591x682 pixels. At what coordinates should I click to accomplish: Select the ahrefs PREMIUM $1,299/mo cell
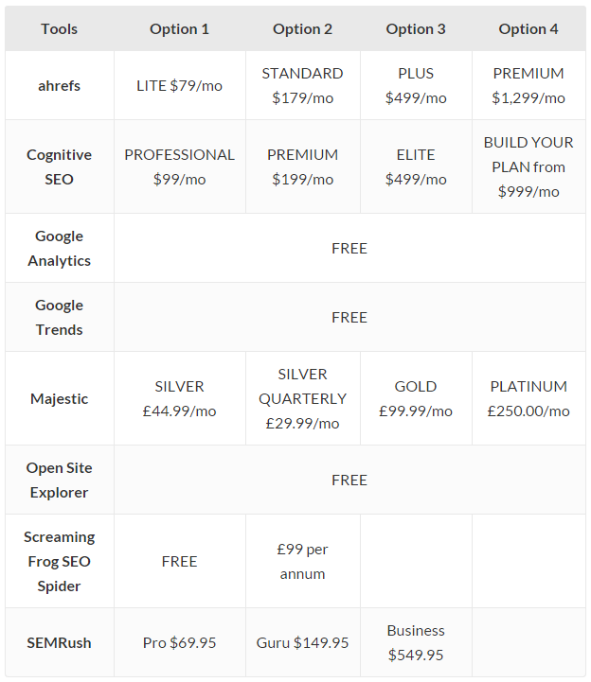(x=528, y=86)
